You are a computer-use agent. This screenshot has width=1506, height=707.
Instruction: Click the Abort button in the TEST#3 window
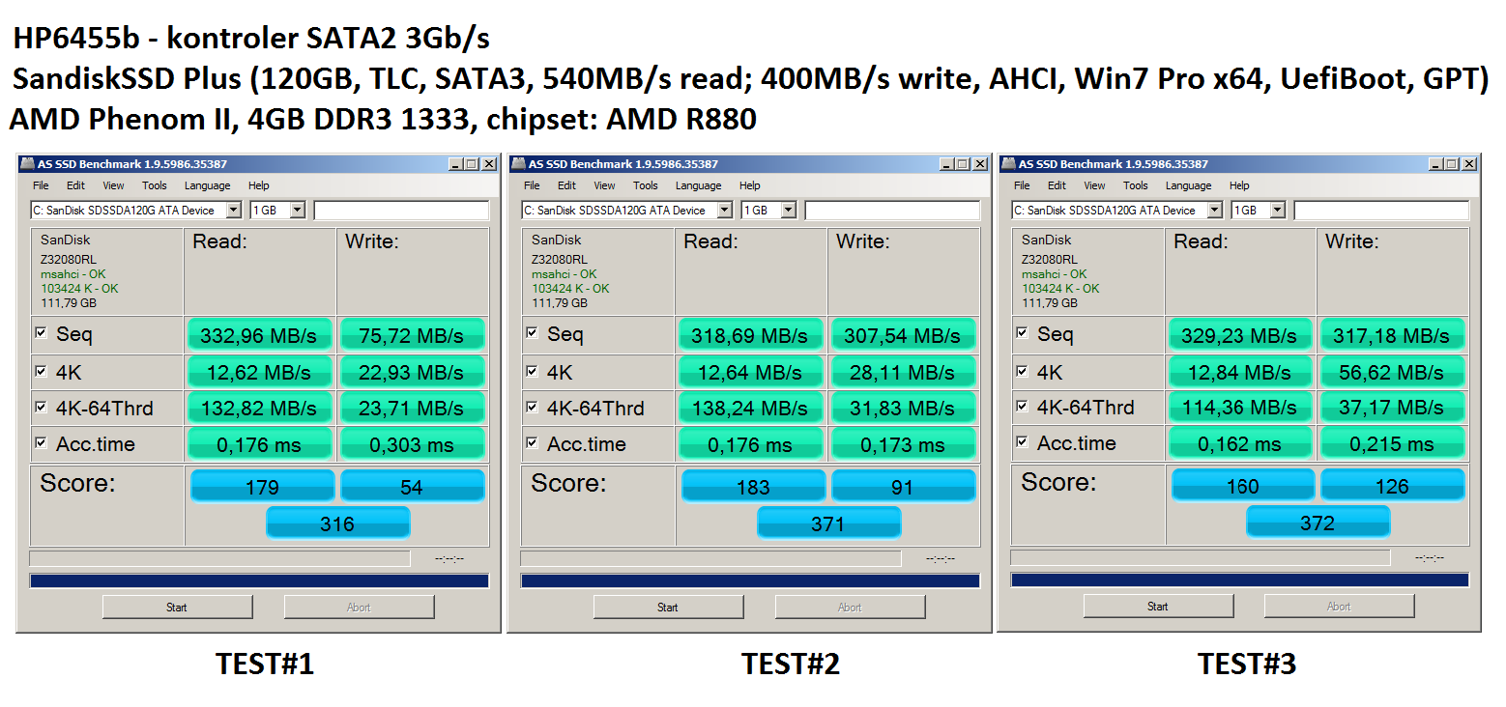(1339, 607)
